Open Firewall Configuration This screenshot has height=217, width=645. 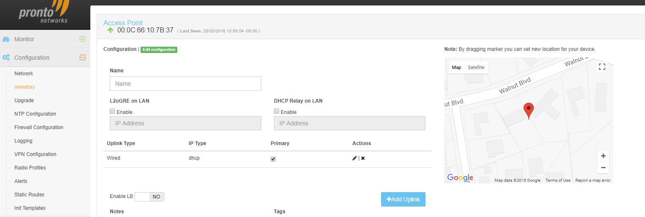click(39, 127)
